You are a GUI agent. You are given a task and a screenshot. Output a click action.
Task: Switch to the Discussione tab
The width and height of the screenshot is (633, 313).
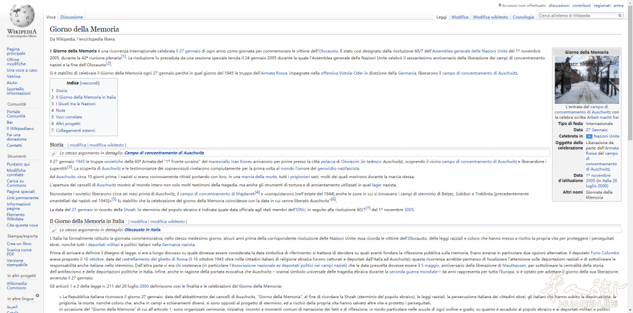(72, 17)
